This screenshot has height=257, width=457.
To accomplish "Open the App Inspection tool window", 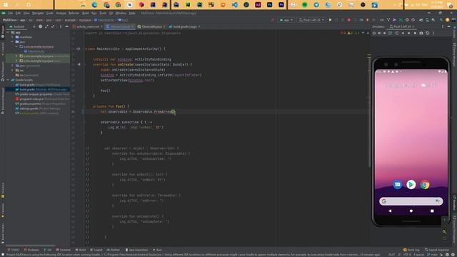I will tap(136, 250).
